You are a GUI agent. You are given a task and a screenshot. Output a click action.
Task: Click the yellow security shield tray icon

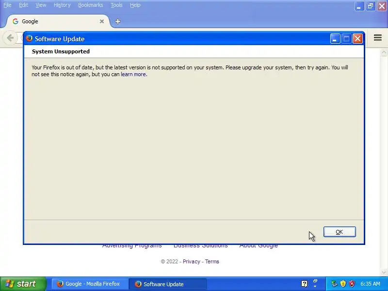(x=343, y=284)
